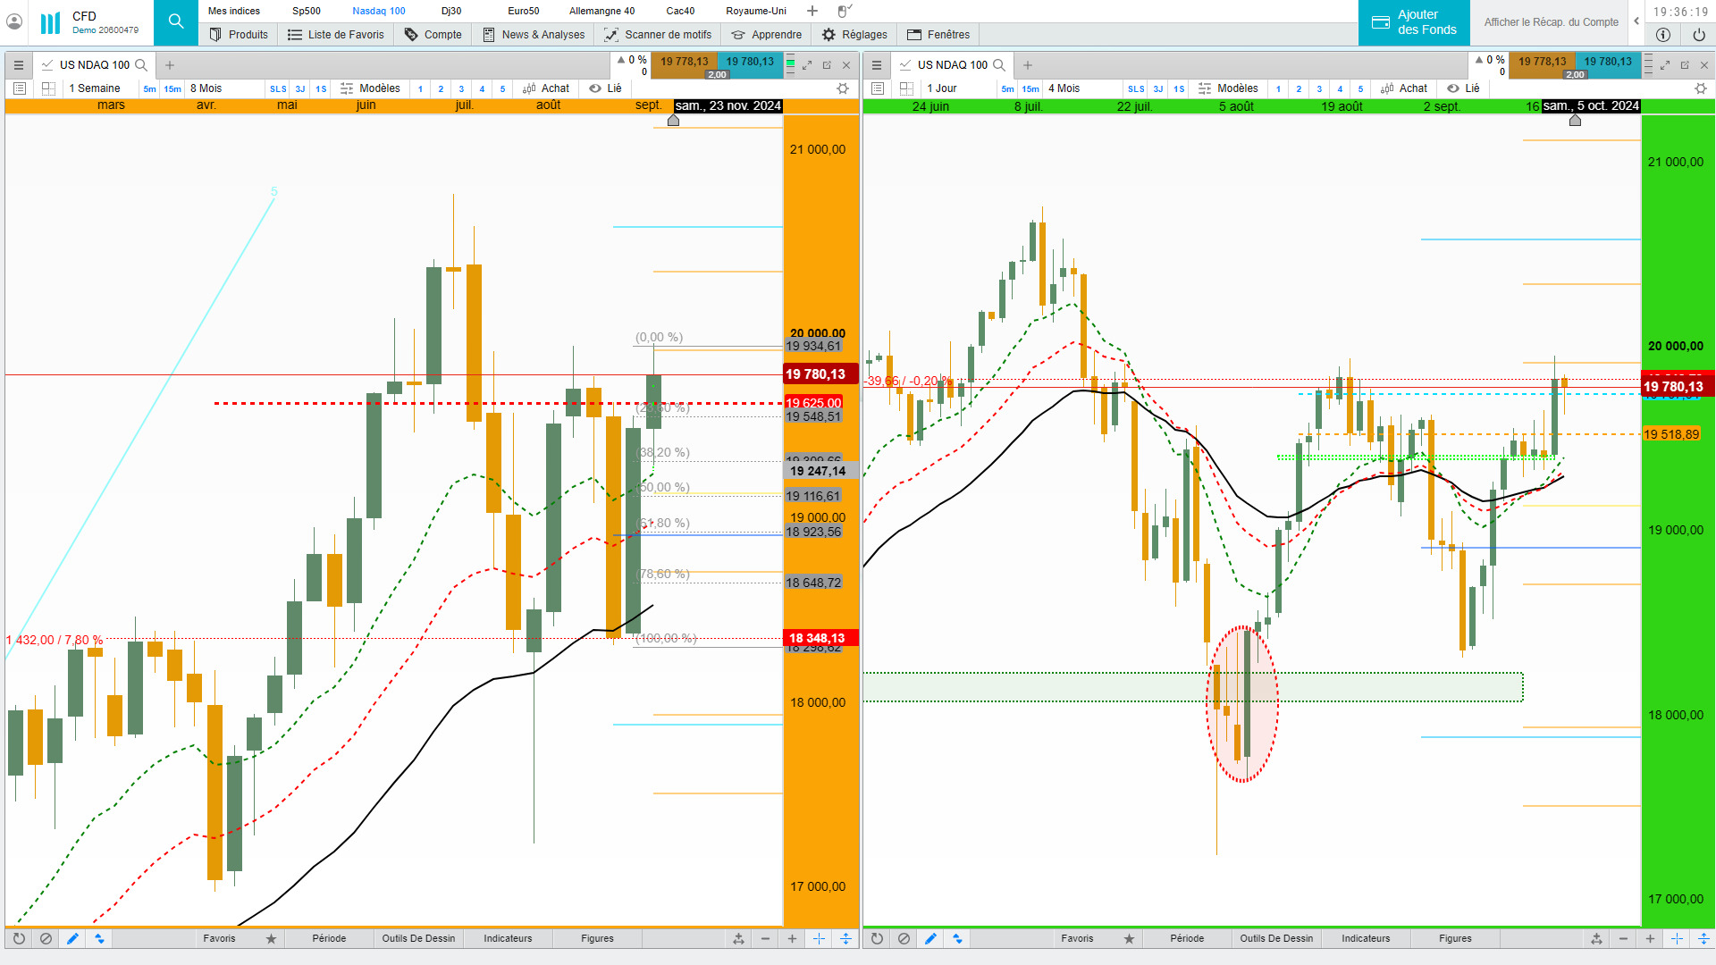1716x965 pixels.
Task: Expand 4 Mois range selector on right chart
Action: (x=1064, y=88)
